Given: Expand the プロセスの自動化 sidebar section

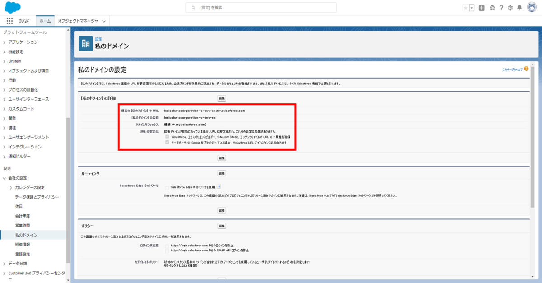Looking at the screenshot, I should pyautogui.click(x=4, y=90).
